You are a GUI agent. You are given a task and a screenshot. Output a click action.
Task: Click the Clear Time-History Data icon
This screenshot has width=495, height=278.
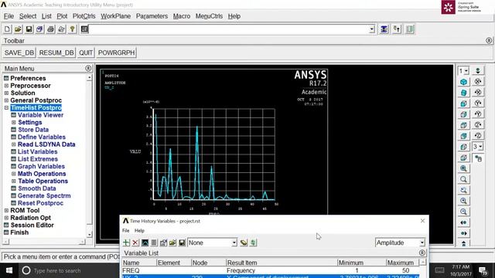click(x=244, y=242)
